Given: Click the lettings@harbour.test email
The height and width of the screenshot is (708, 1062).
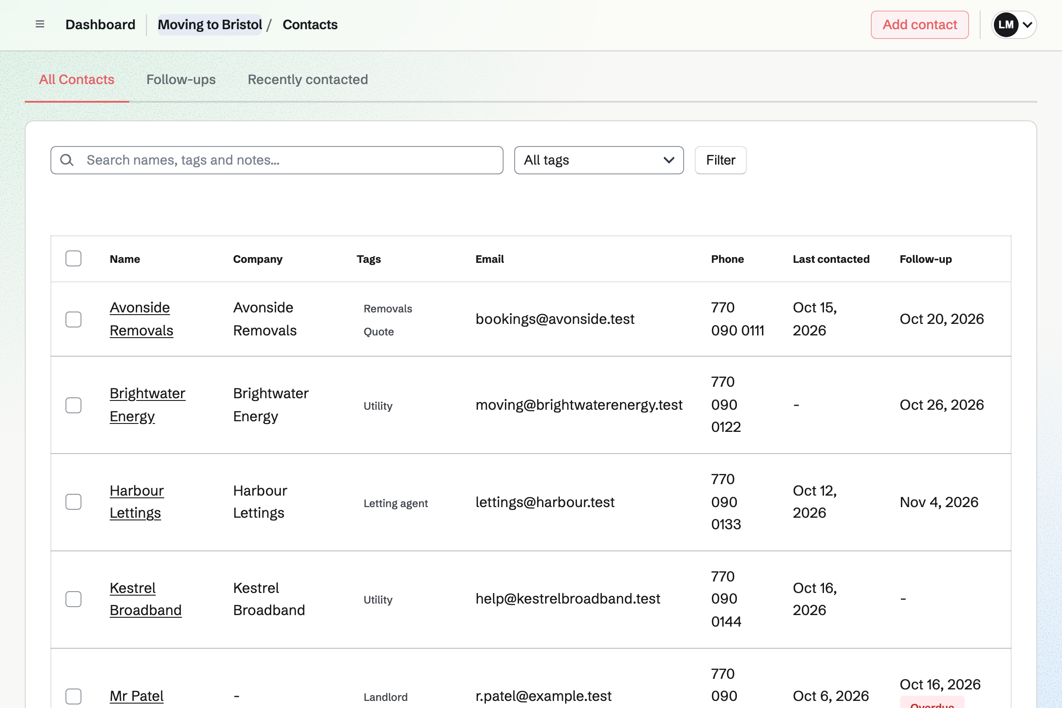Looking at the screenshot, I should [545, 502].
